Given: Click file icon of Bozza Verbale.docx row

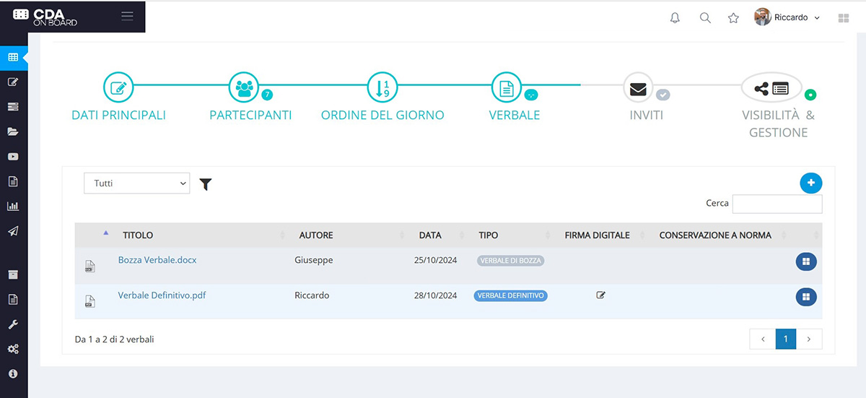Looking at the screenshot, I should pyautogui.click(x=89, y=266).
